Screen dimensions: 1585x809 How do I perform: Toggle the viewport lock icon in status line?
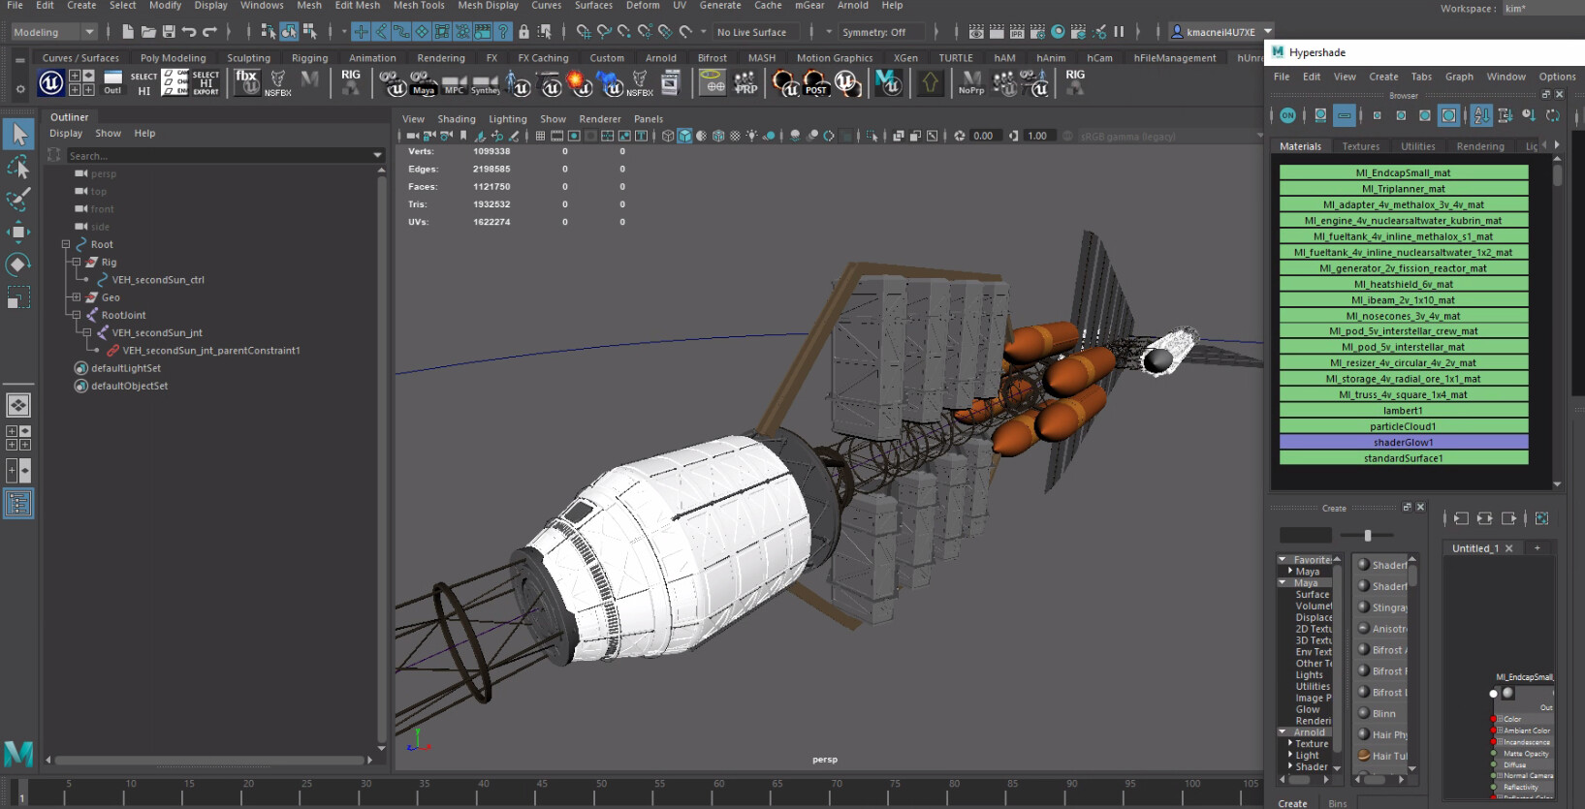[x=523, y=32]
